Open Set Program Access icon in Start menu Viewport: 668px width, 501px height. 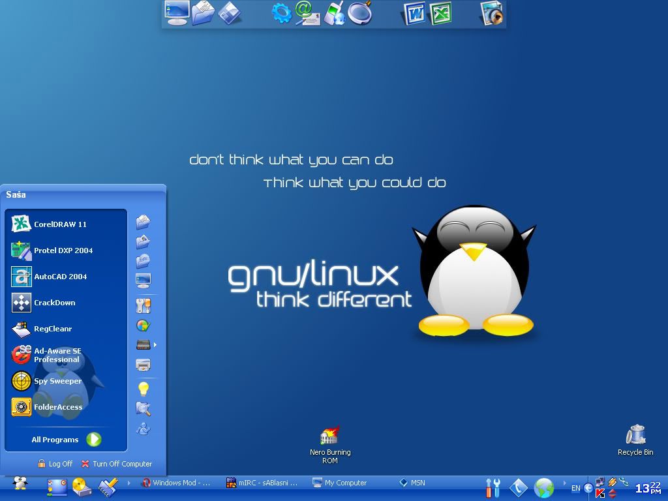coord(143,326)
